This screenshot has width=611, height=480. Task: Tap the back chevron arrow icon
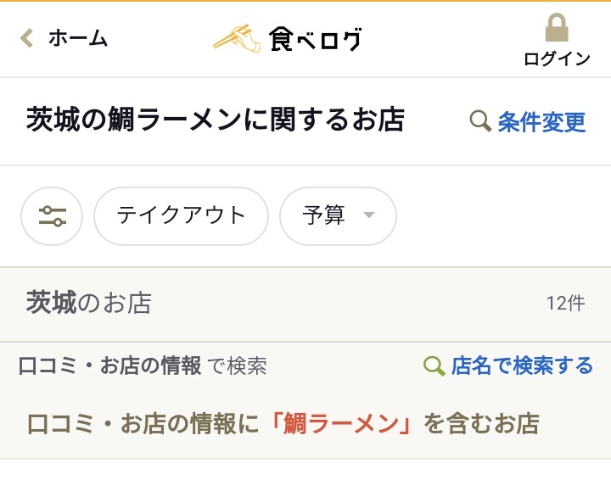click(26, 38)
